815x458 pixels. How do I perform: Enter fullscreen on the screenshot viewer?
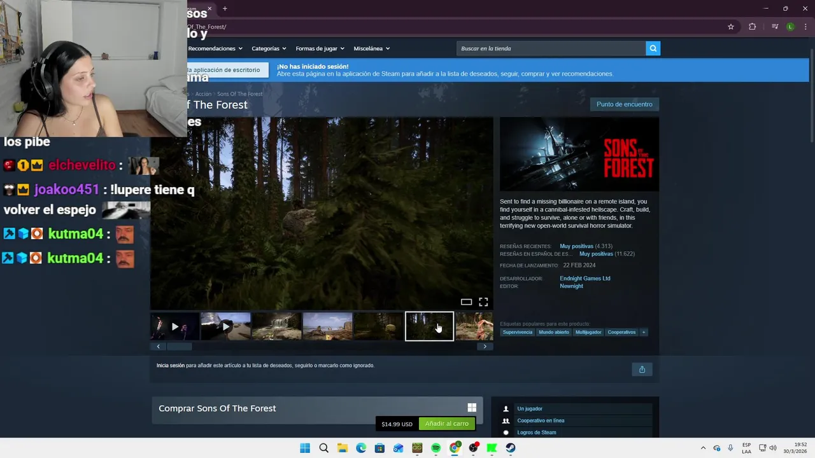coord(483,302)
